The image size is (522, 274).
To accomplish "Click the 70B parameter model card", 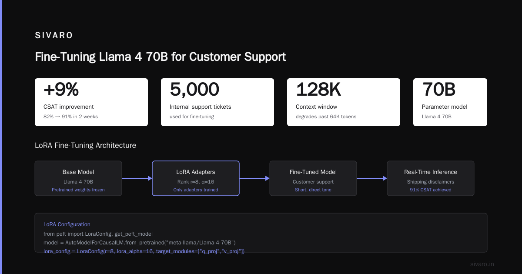I will tap(450, 102).
